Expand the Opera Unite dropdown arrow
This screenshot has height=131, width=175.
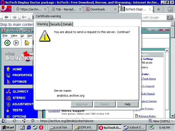point(27,121)
